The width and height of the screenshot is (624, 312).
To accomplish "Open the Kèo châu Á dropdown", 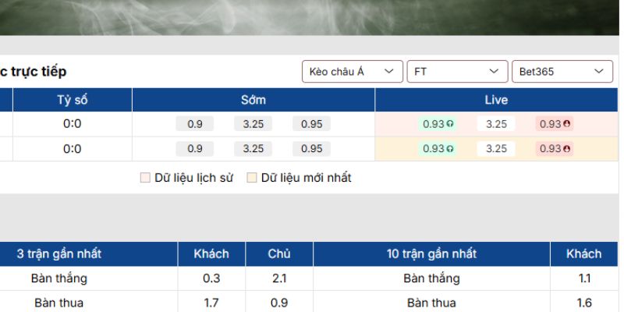I will pos(353,72).
